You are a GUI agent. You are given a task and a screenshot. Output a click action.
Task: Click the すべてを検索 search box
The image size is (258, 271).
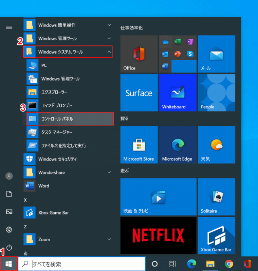click(82, 264)
